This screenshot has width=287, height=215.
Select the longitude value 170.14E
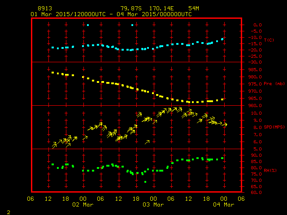click(x=161, y=9)
